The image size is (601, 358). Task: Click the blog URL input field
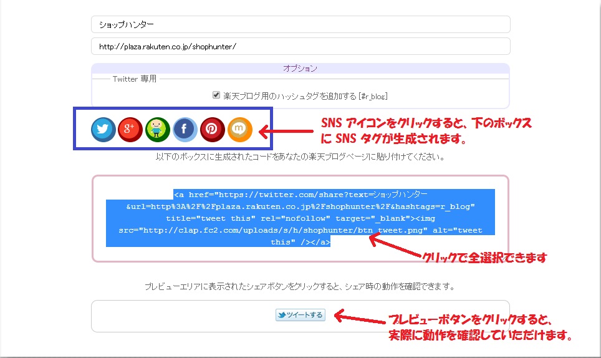tap(300, 47)
